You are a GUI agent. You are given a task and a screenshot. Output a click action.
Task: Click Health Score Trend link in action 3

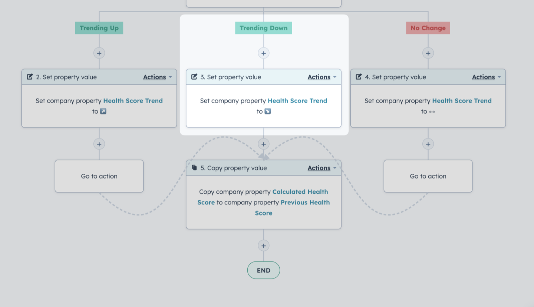[297, 101]
